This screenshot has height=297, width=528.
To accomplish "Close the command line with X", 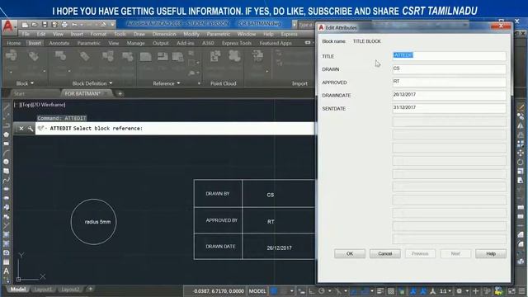I will pos(21,129).
